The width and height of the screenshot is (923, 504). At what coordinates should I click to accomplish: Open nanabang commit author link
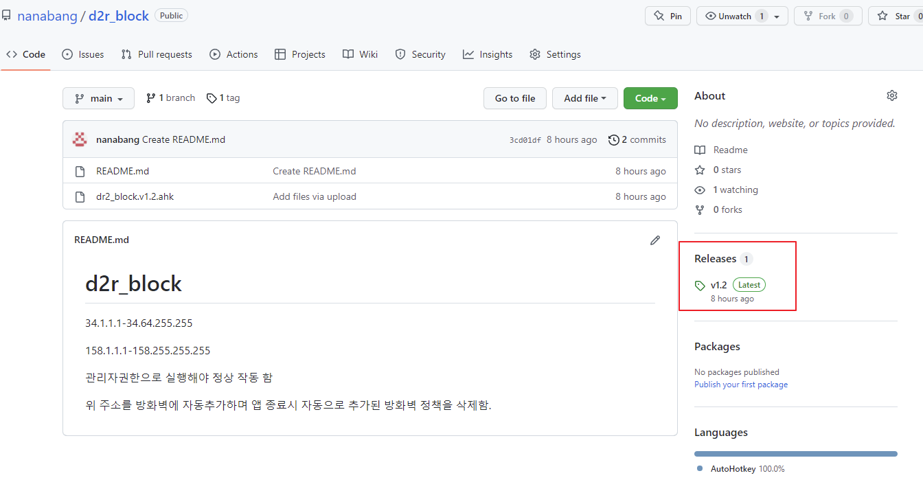click(x=117, y=139)
